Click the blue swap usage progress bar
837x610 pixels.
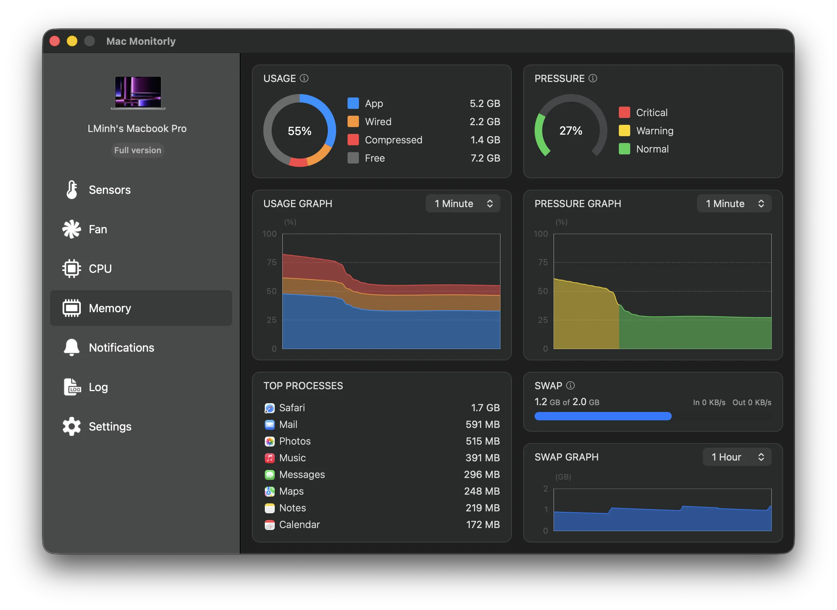(603, 416)
